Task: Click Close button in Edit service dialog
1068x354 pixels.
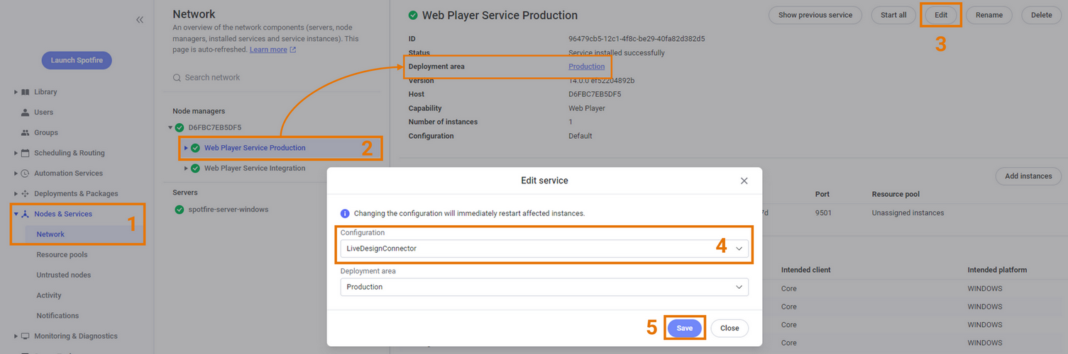Action: [730, 328]
